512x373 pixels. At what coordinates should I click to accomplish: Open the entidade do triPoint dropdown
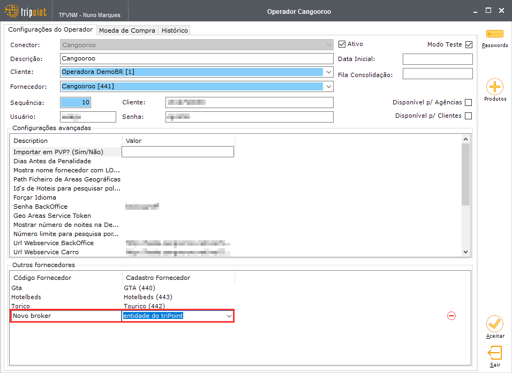point(229,316)
